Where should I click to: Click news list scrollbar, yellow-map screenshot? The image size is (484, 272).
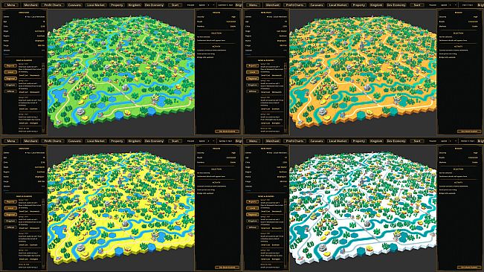click(43, 234)
